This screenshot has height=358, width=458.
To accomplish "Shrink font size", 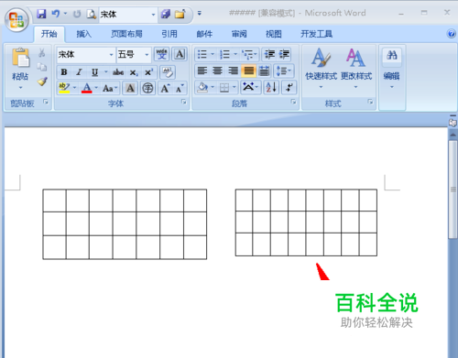I will click(x=180, y=88).
